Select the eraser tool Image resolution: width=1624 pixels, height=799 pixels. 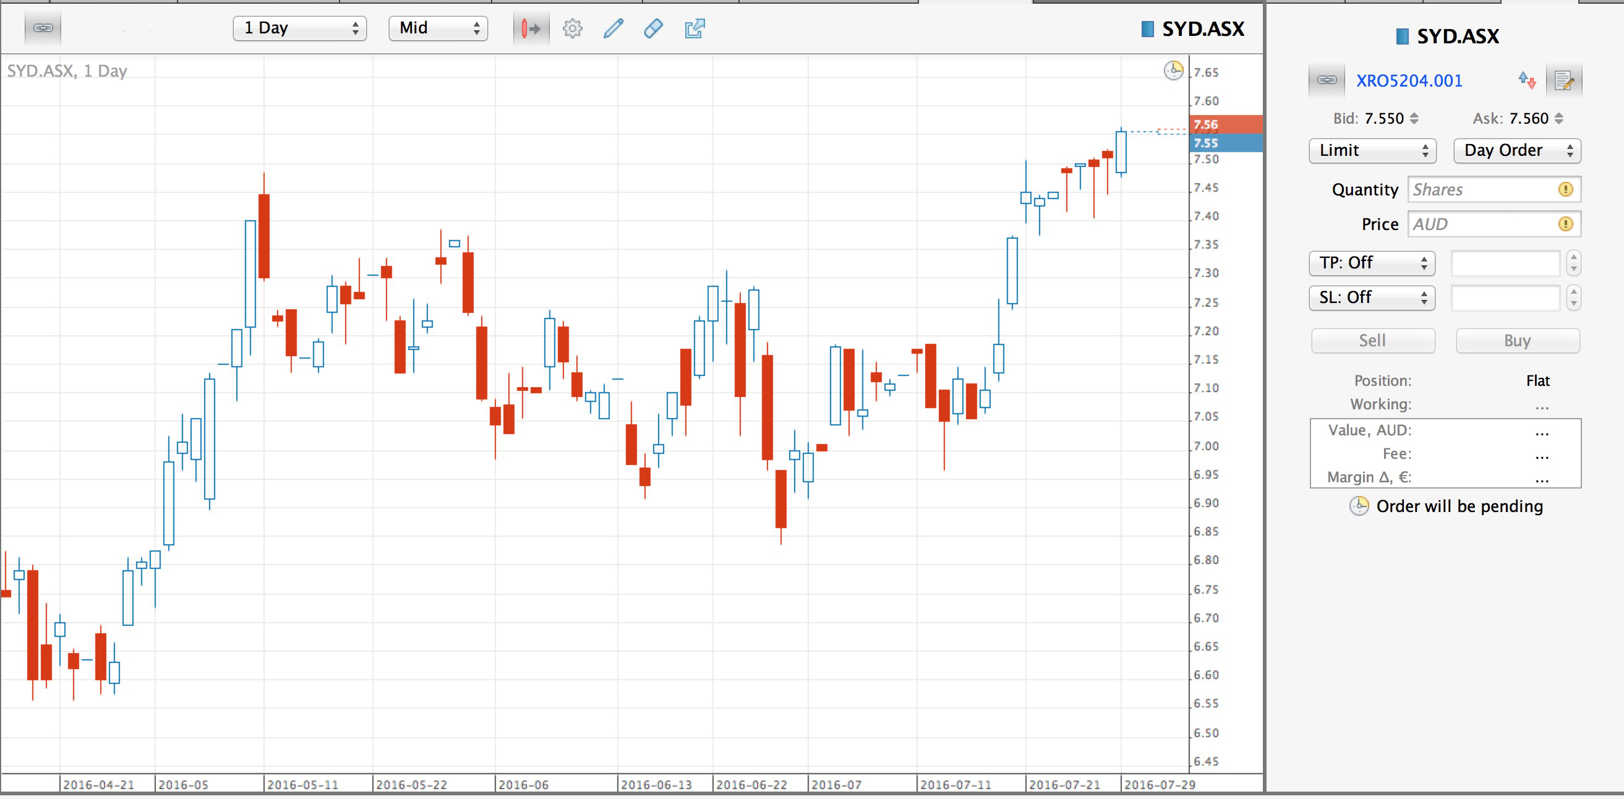pyautogui.click(x=653, y=28)
